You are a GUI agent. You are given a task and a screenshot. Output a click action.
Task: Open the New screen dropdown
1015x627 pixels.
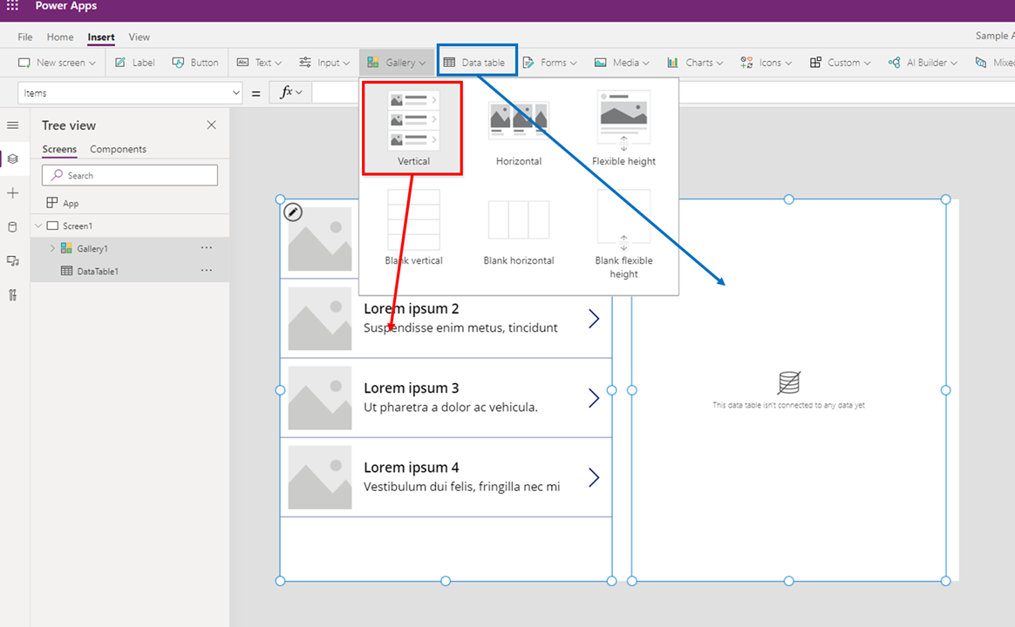coord(57,63)
